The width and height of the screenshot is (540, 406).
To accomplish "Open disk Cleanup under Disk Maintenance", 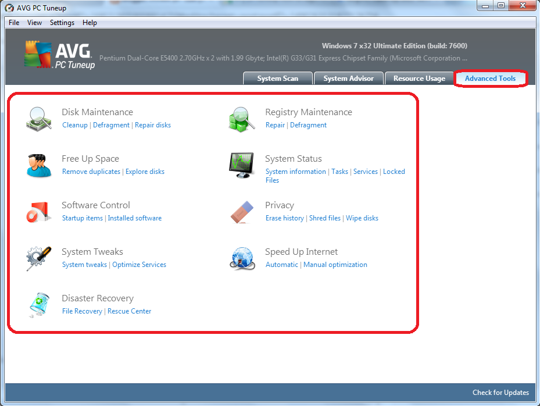I will coord(75,125).
